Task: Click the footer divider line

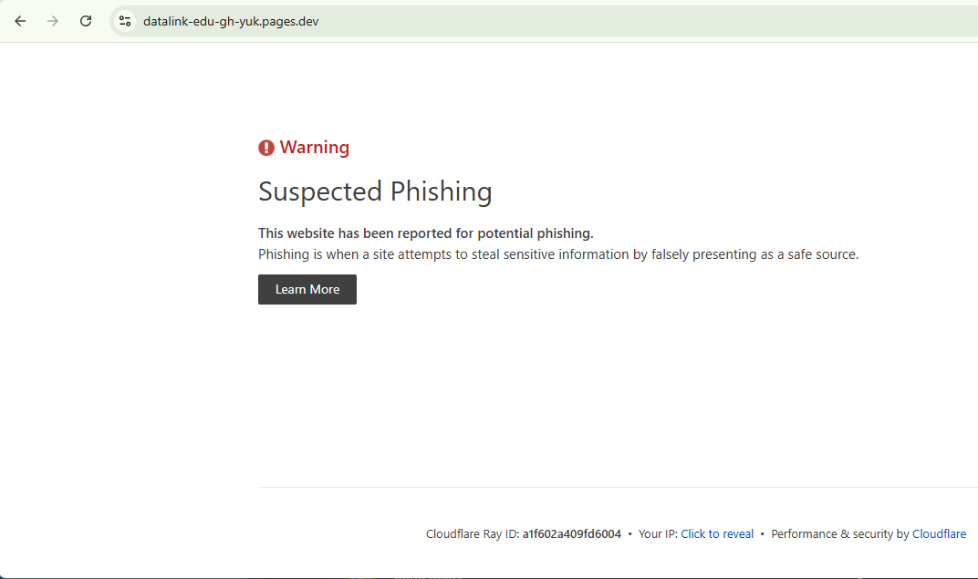Action: pyautogui.click(x=618, y=488)
